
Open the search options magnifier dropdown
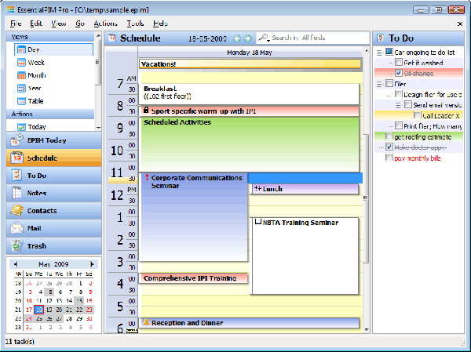[x=264, y=38]
